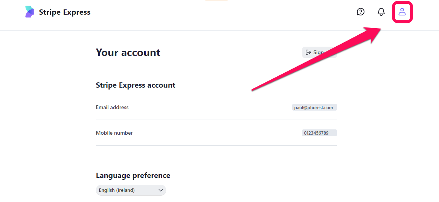Open the notifications bell icon
439x202 pixels.
tap(381, 12)
